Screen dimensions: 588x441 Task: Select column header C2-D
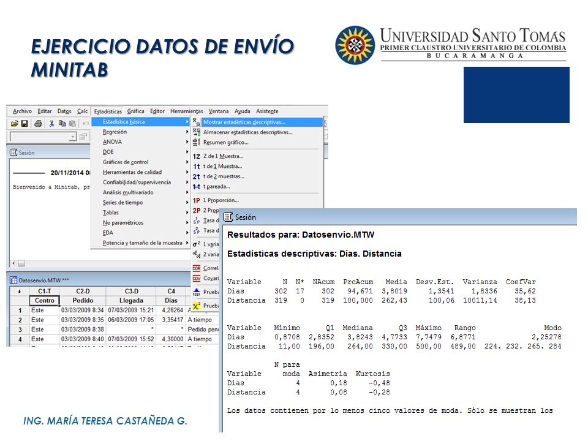coord(83,292)
